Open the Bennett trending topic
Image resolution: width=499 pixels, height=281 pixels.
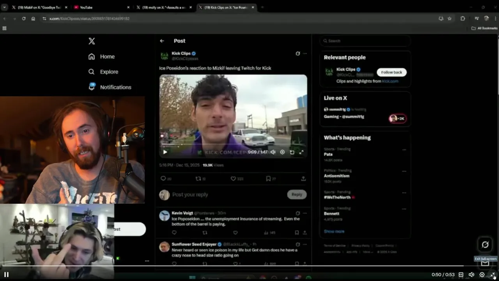click(331, 213)
